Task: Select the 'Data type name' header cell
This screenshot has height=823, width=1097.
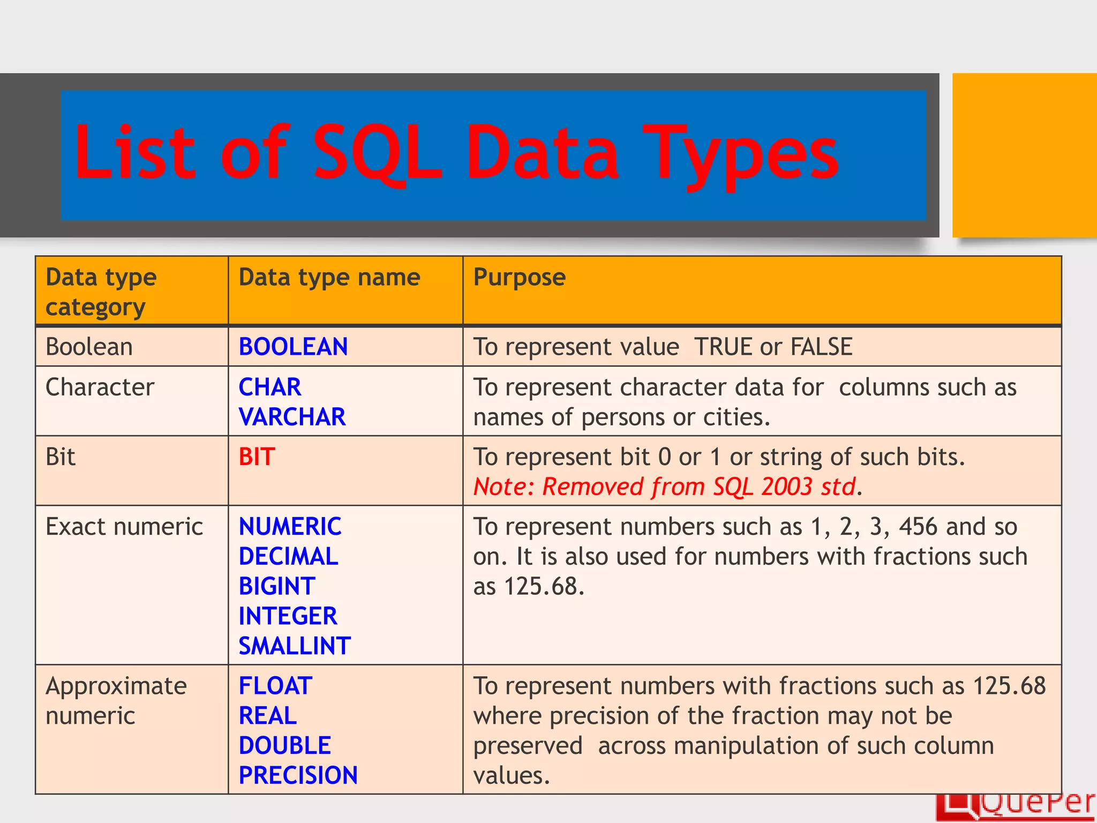Action: click(x=329, y=278)
